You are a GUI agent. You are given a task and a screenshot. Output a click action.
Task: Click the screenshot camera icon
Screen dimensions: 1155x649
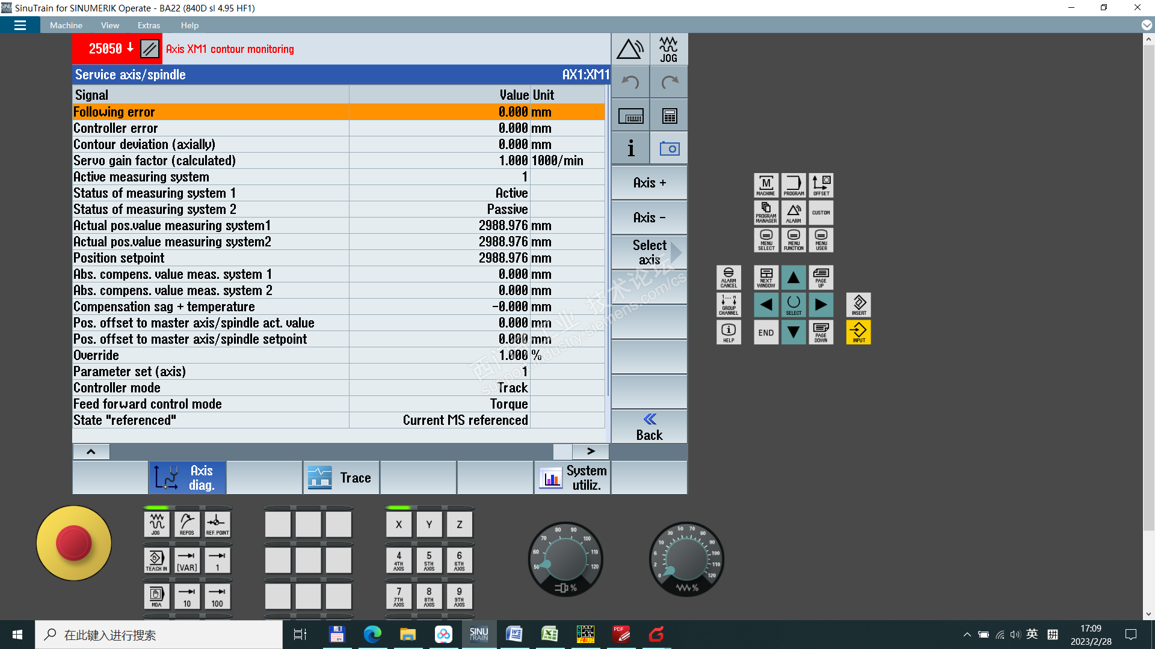669,148
